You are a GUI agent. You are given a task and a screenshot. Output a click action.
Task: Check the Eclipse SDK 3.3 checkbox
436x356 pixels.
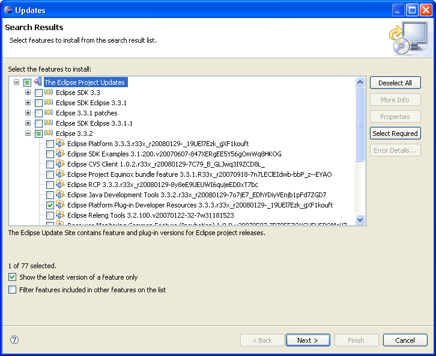[38, 93]
